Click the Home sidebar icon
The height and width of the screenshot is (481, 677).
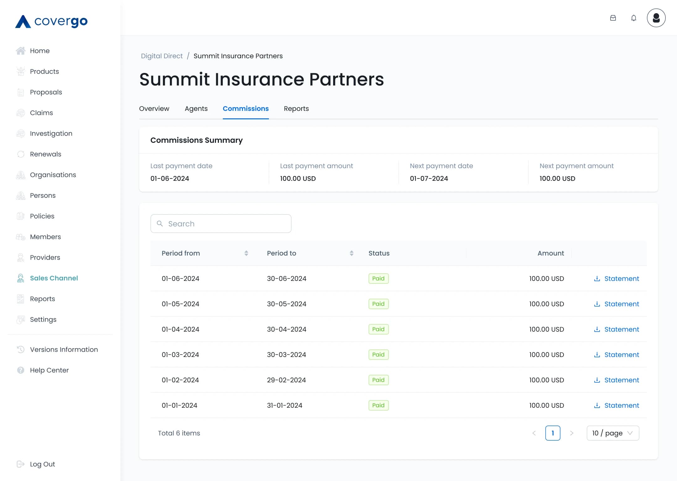(21, 51)
